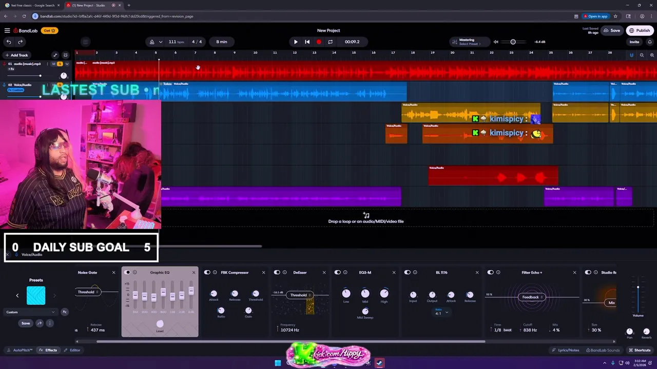The height and width of the screenshot is (369, 657).
Task: Open the virtual piano keyboard icon
Action: pos(86,42)
